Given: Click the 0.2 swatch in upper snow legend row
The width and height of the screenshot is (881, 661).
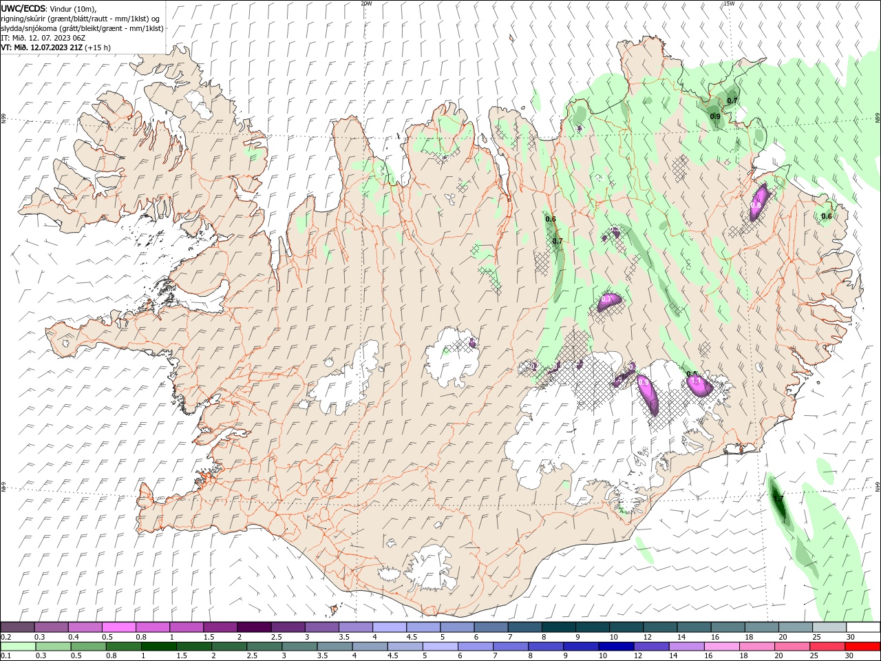Looking at the screenshot, I should click(17, 627).
